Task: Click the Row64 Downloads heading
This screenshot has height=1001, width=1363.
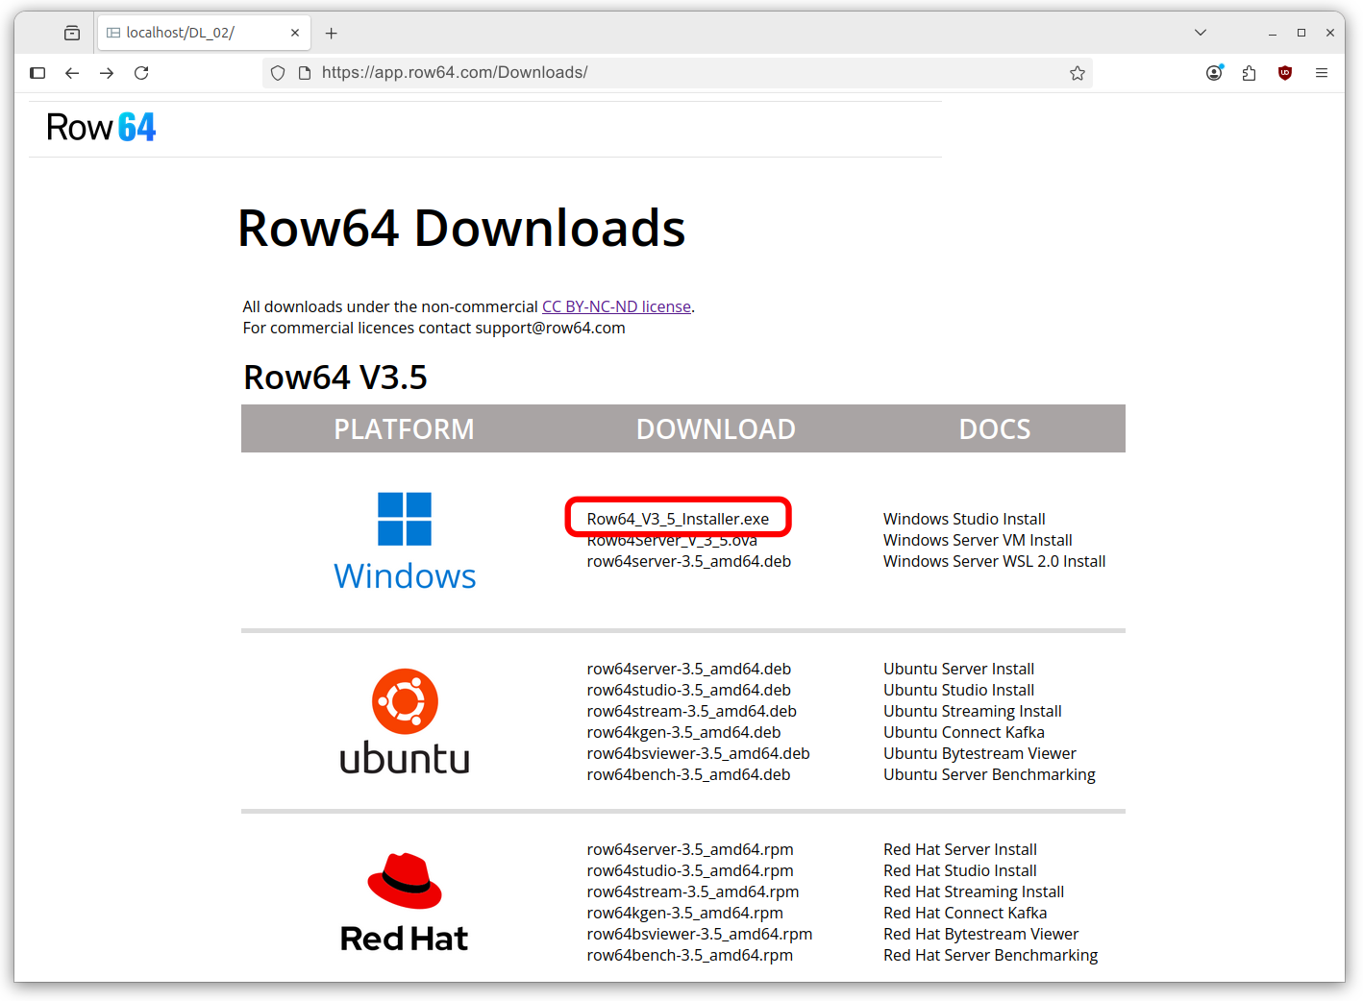Action: click(461, 229)
